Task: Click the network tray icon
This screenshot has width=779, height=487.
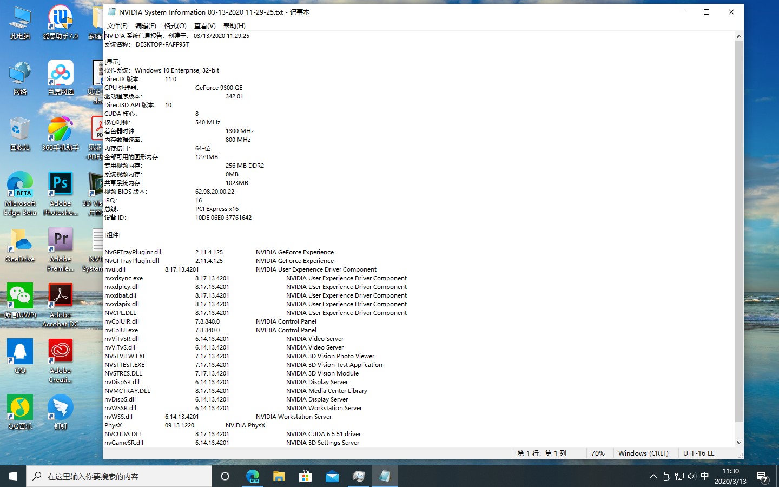Action: 679,476
